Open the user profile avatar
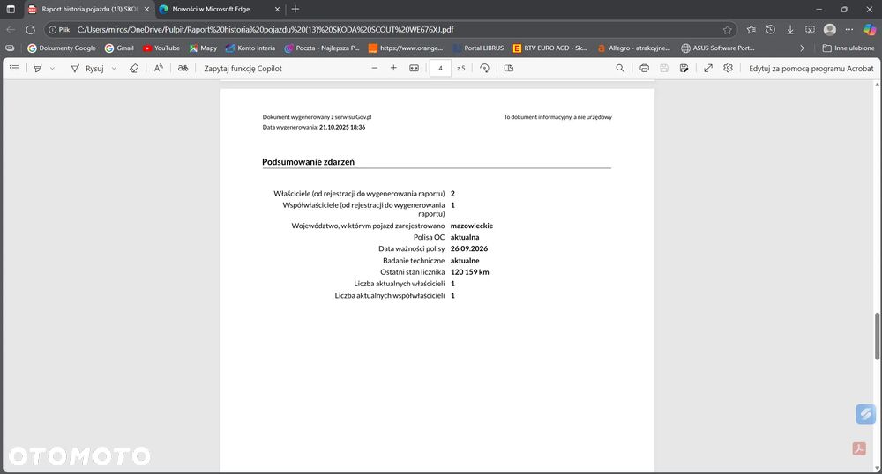The image size is (882, 474). point(830,30)
